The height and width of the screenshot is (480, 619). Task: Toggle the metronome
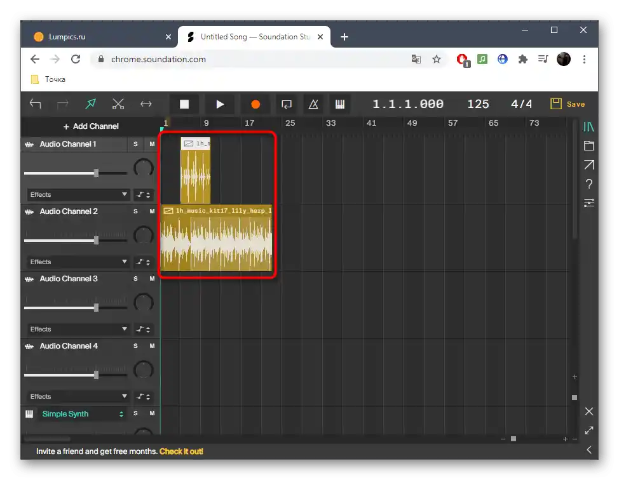coord(313,104)
